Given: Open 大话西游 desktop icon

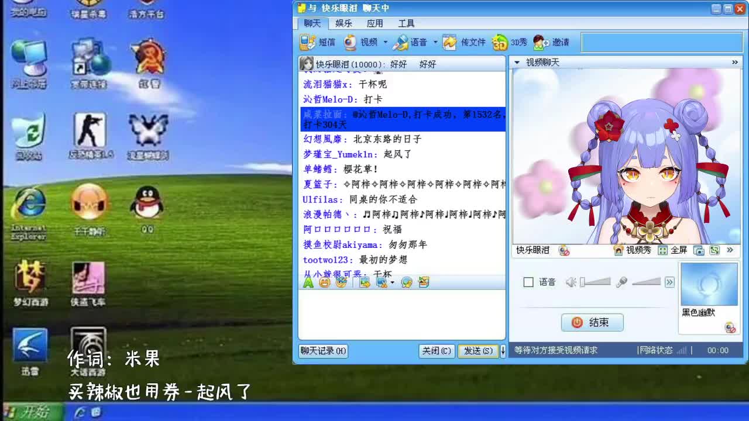Looking at the screenshot, I should pyautogui.click(x=88, y=352).
